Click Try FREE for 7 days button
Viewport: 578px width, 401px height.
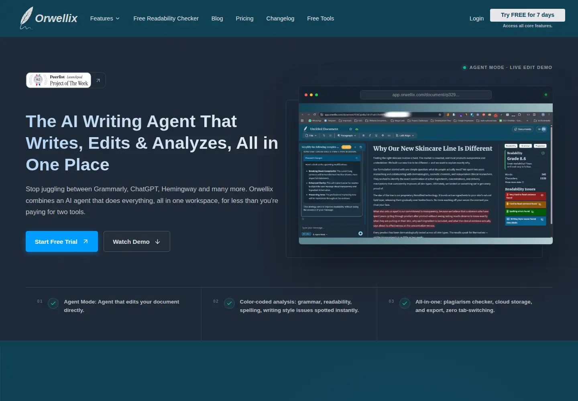[x=527, y=15]
